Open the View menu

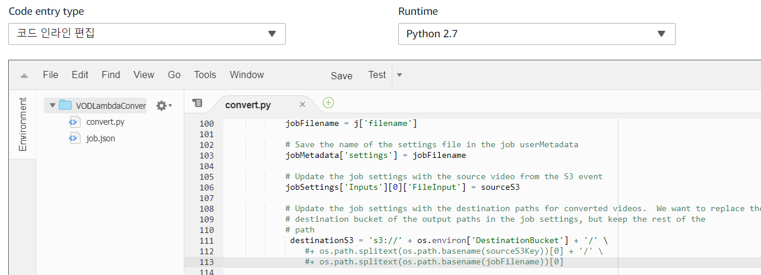click(x=143, y=75)
